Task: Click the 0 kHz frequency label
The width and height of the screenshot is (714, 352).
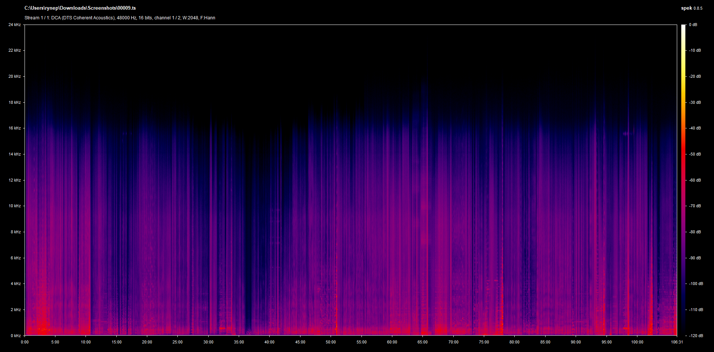Action: (x=16, y=336)
